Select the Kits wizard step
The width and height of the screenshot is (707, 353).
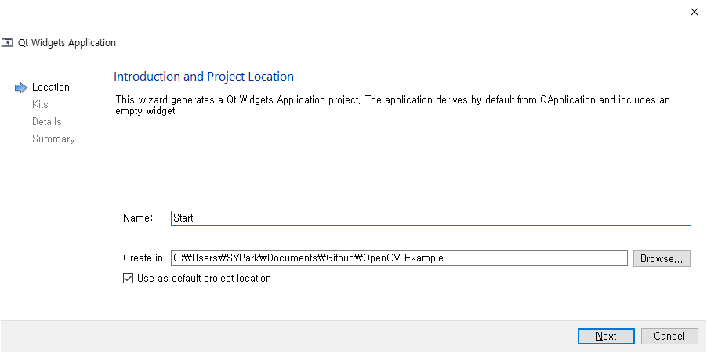40,104
